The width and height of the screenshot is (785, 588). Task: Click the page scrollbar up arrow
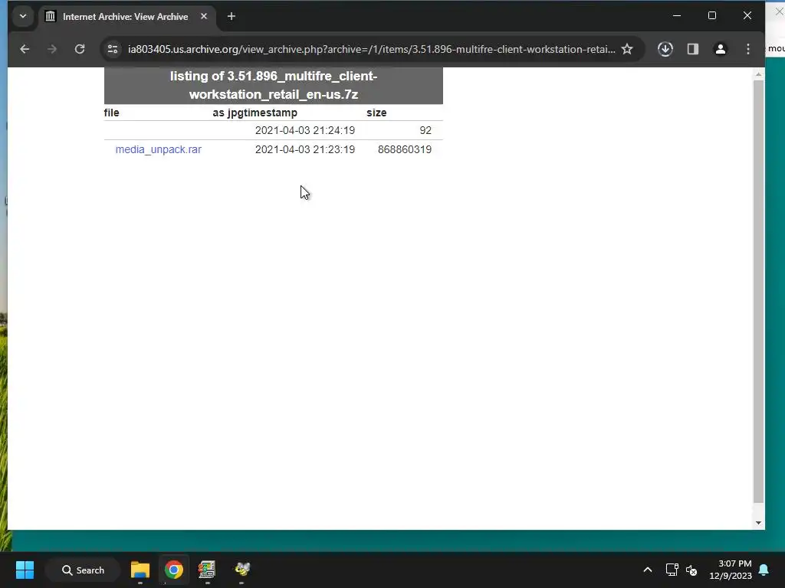(x=758, y=74)
